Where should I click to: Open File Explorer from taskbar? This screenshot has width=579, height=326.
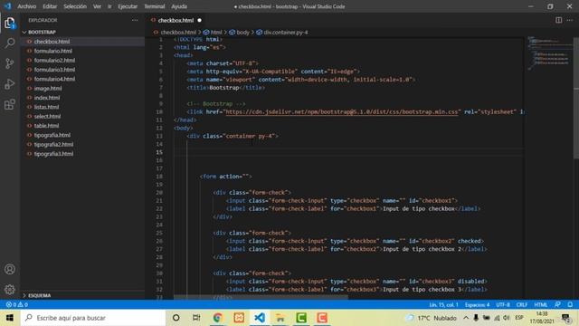[280, 318]
